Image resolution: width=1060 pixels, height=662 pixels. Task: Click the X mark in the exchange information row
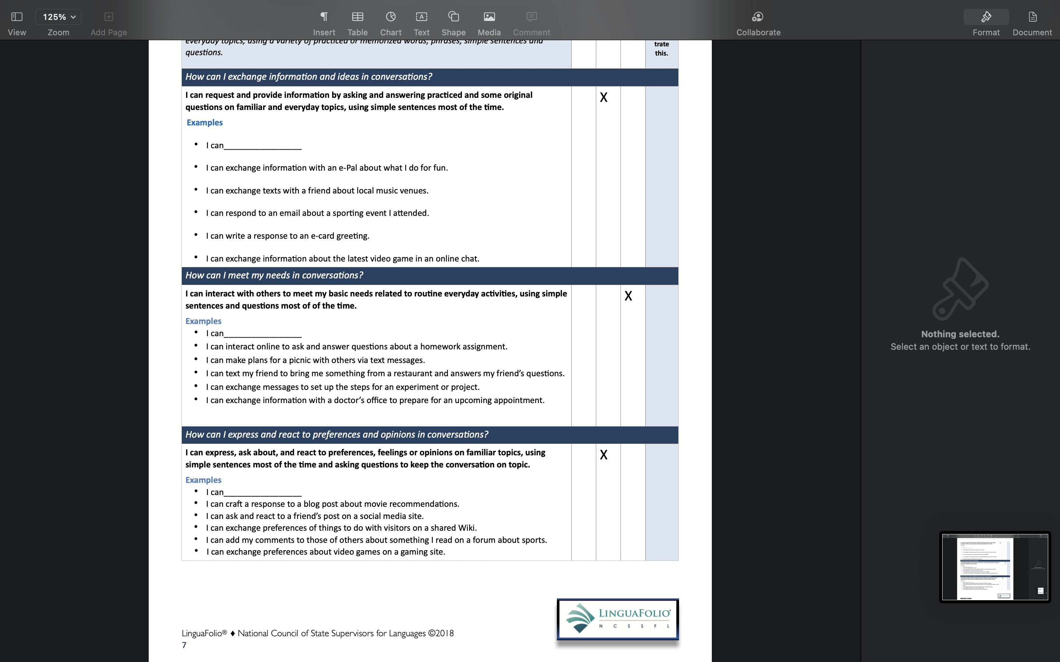coord(604,97)
